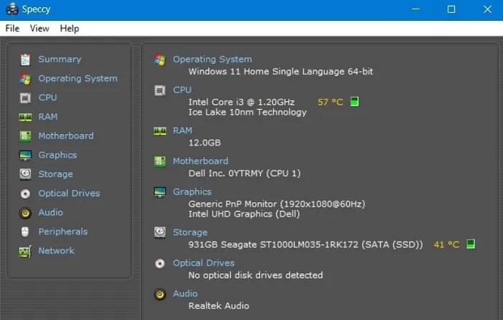Click the Storage heading in main panel
This screenshot has width=503, height=320.
(190, 232)
